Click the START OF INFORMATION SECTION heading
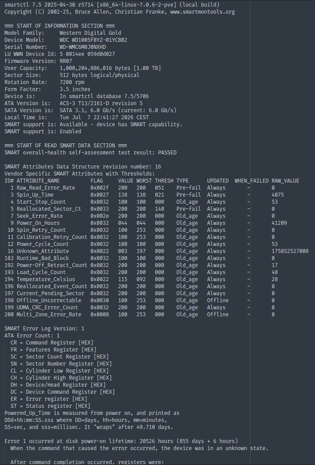The image size is (315, 465). 60,26
